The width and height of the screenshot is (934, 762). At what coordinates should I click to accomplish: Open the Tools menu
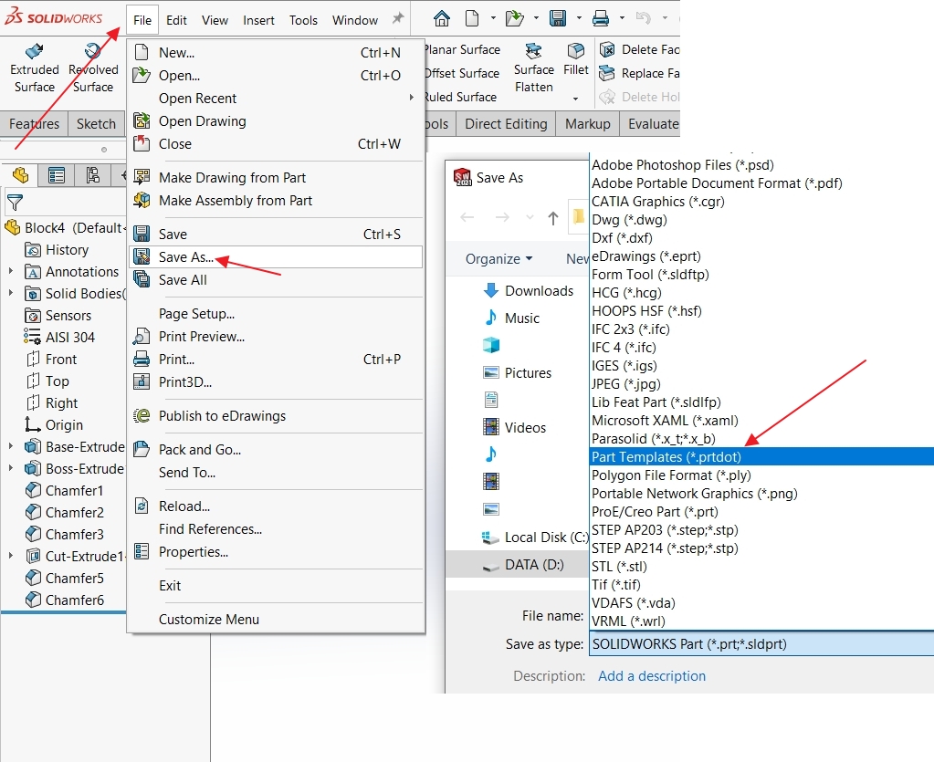(303, 20)
